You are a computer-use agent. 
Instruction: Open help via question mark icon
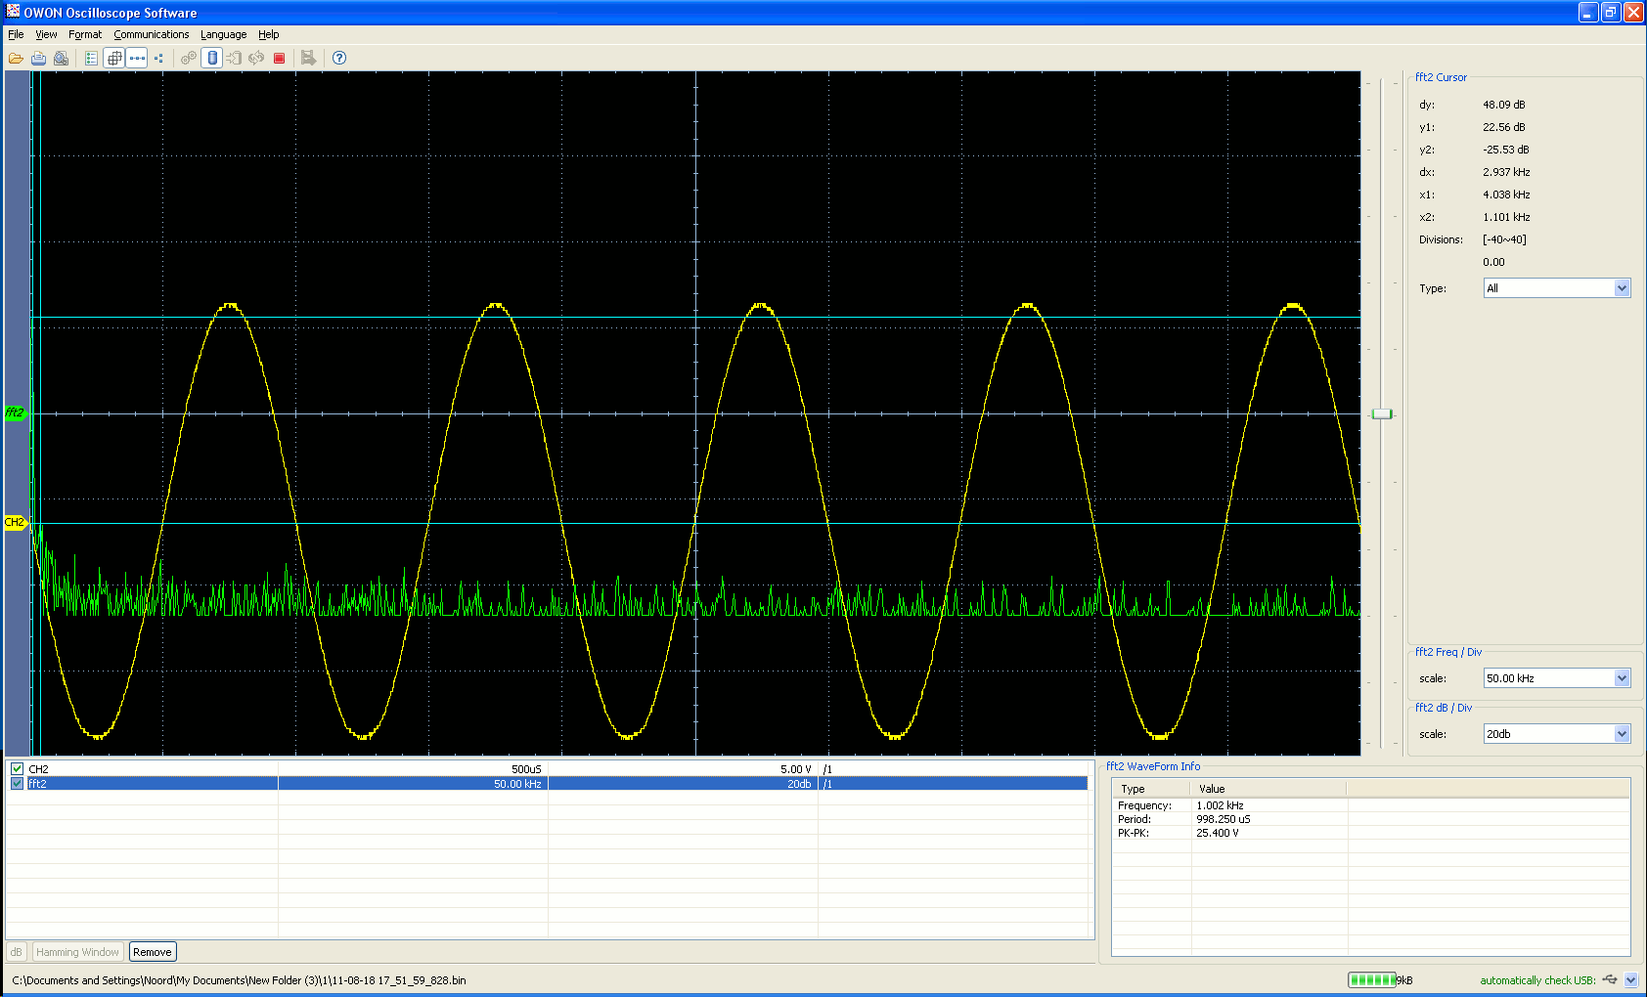339,59
